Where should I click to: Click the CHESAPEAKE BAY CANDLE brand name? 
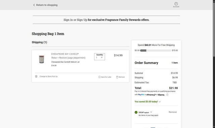pos(65,54)
